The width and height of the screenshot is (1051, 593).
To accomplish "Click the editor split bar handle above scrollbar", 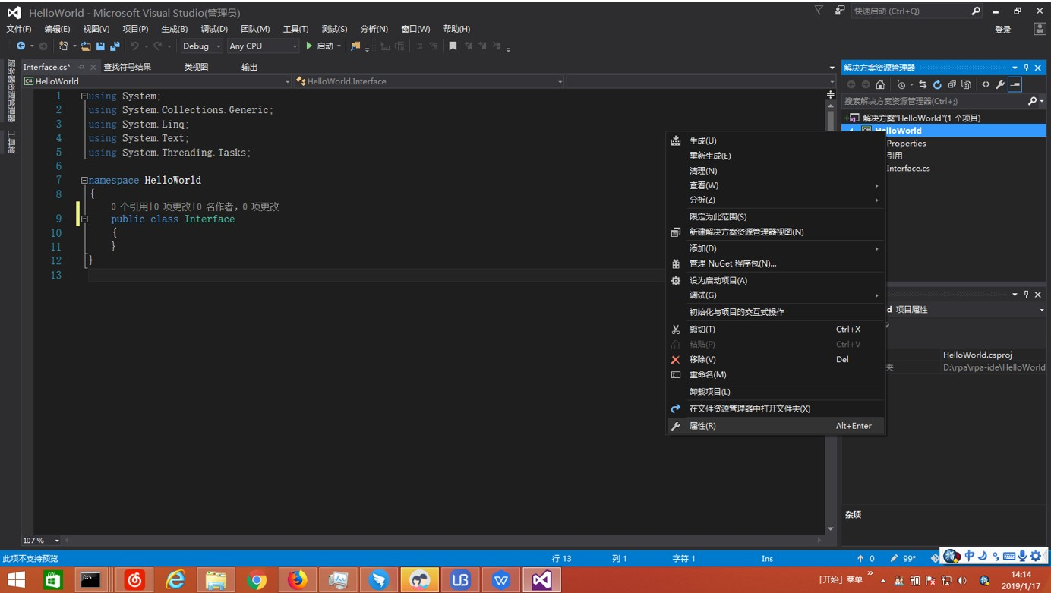I will pyautogui.click(x=830, y=94).
